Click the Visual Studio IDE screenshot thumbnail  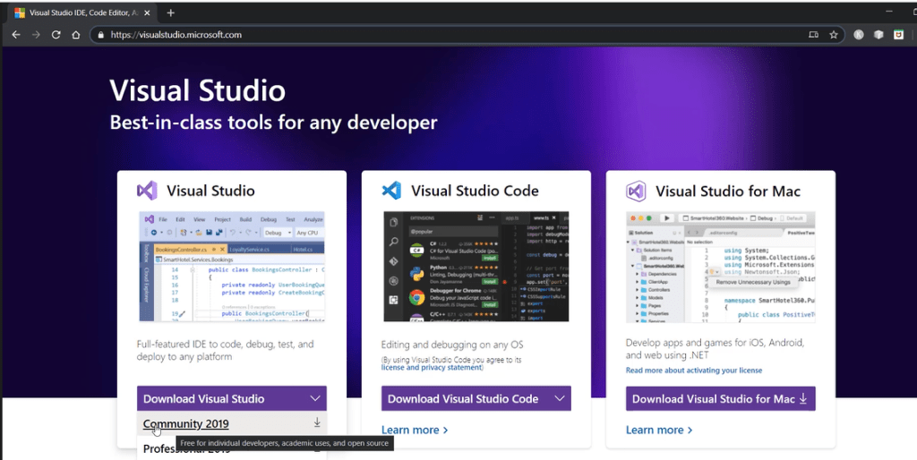(232, 267)
